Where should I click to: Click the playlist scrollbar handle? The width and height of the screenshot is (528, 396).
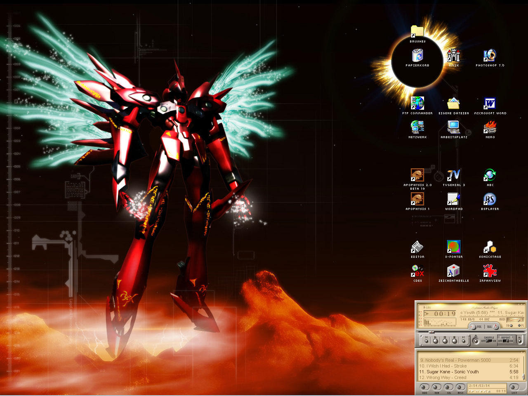pos(523,377)
